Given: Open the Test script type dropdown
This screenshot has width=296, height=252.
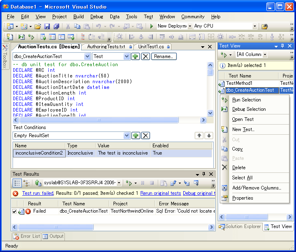Looking at the screenshot, I should [x=127, y=56].
